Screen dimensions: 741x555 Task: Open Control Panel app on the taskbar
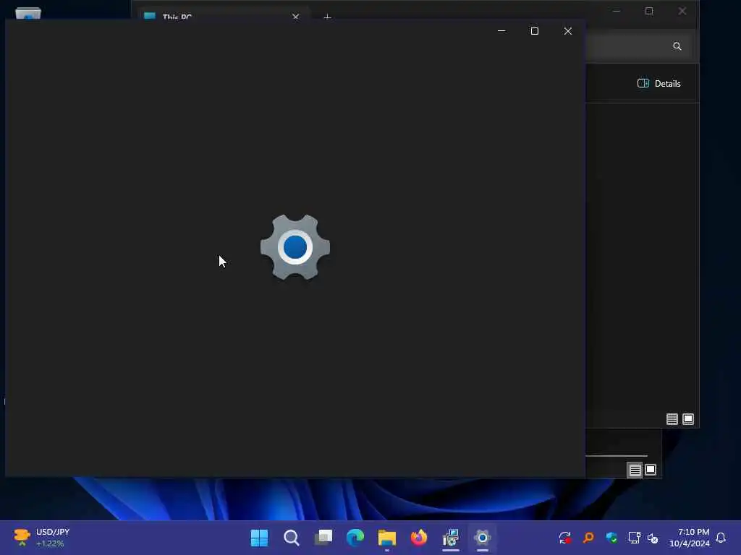pos(451,538)
